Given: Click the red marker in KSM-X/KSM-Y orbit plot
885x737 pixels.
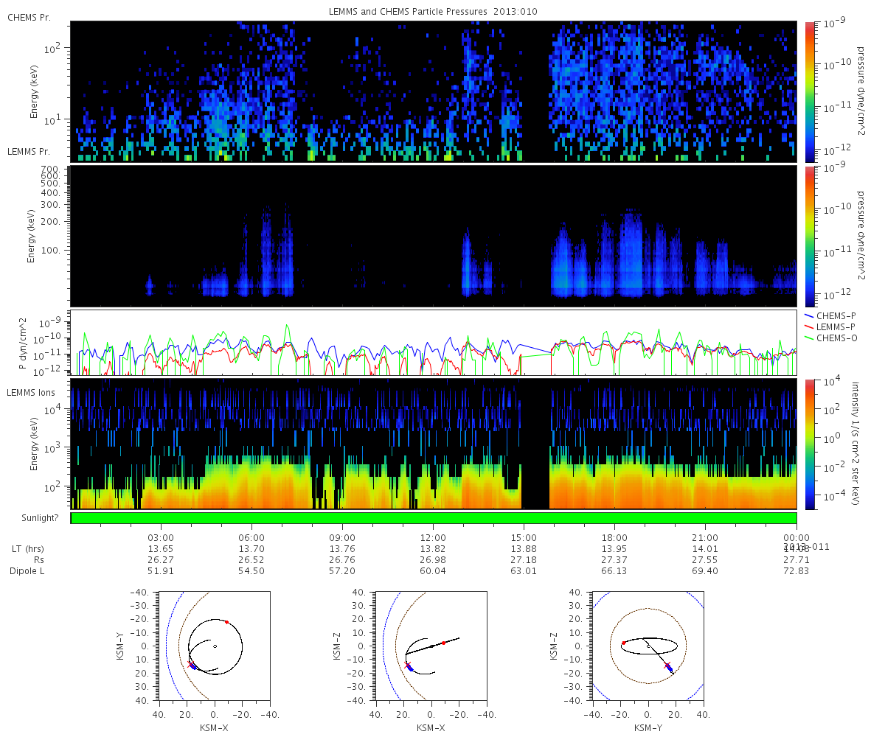Looking at the screenshot, I should [226, 622].
